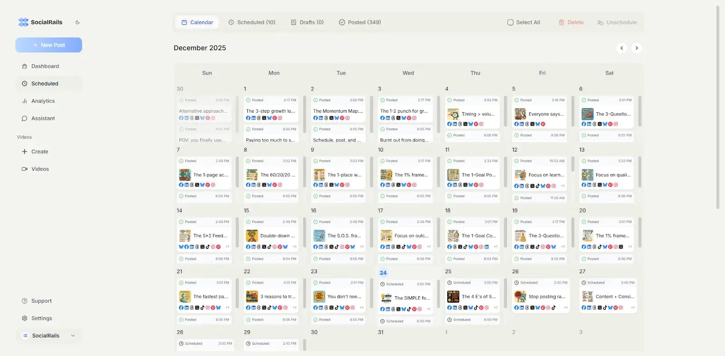Click the New Post button

(x=49, y=45)
